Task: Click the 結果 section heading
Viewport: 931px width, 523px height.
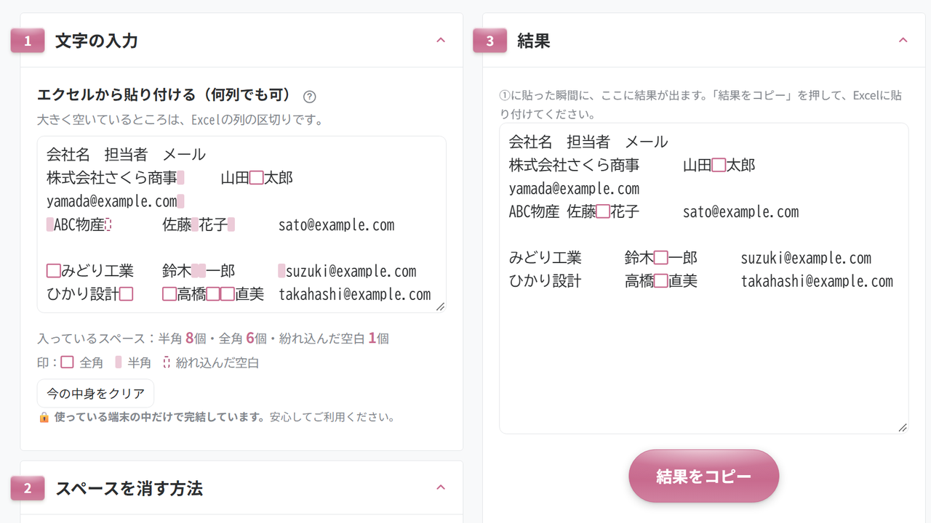Action: click(534, 41)
